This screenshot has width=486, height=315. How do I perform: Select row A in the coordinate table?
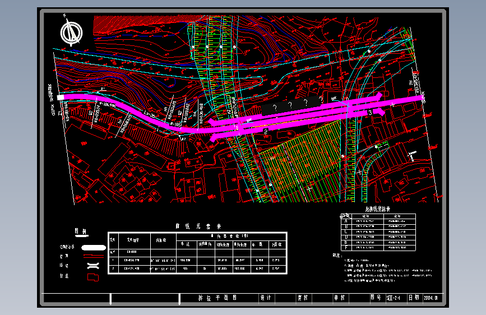378,221
